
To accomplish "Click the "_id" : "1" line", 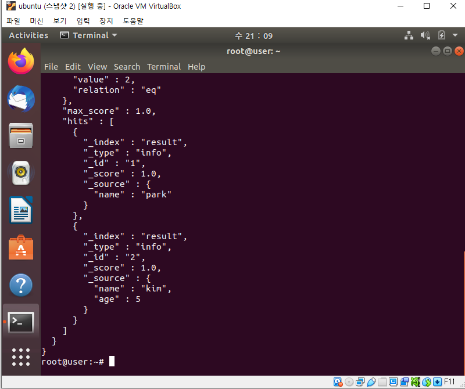I will [114, 163].
